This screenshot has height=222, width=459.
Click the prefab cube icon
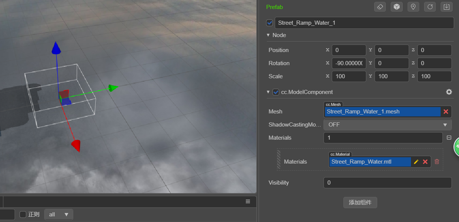[397, 7]
